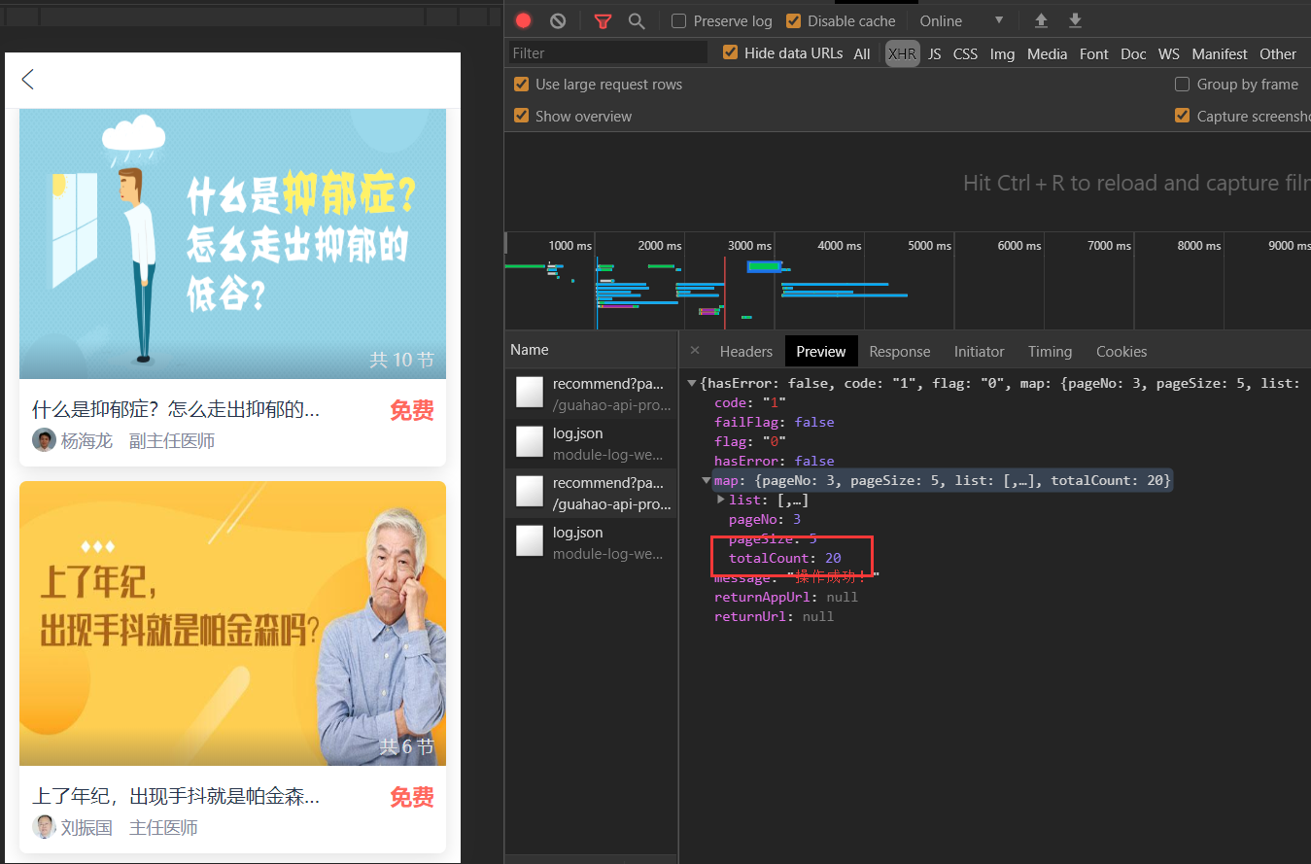Open the Online throttling dropdown
The image size is (1311, 864).
click(962, 20)
